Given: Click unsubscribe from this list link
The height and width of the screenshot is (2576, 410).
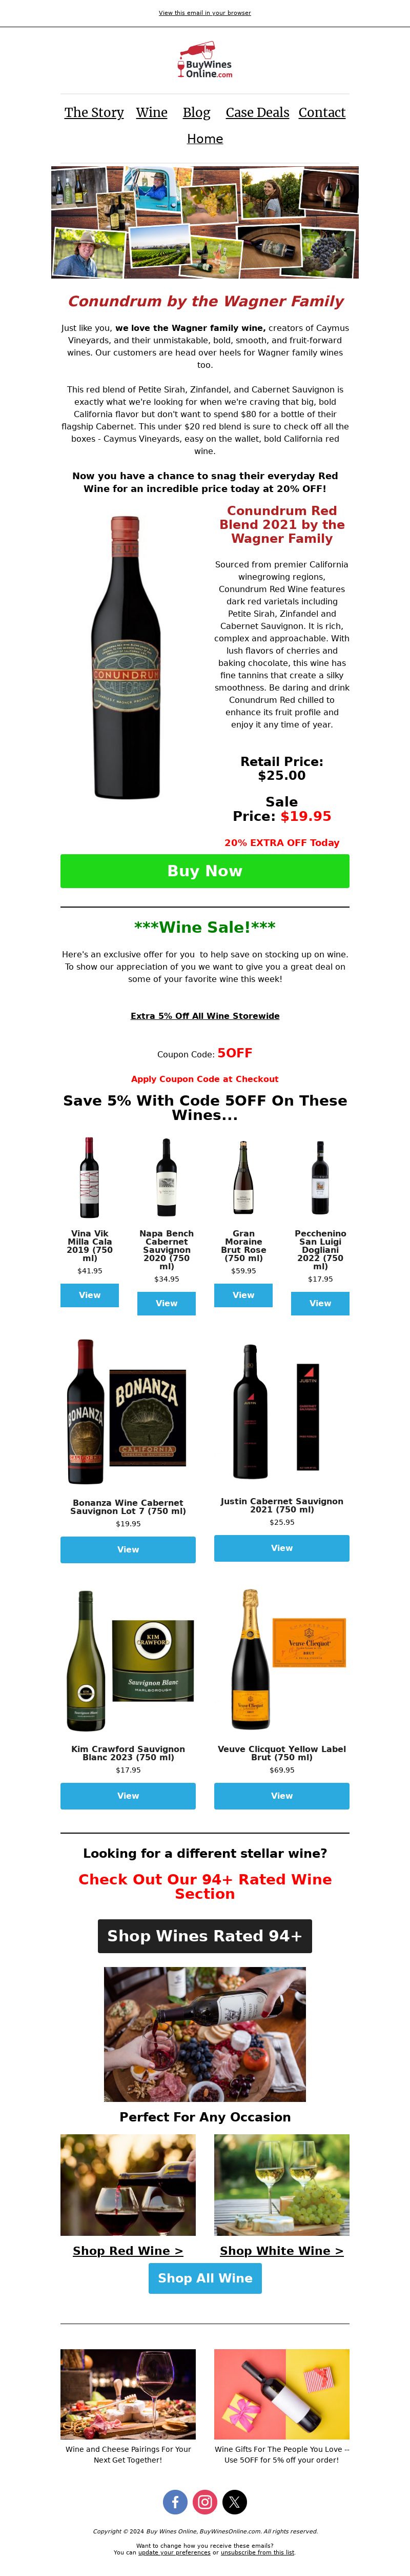Looking at the screenshot, I should 257,2552.
